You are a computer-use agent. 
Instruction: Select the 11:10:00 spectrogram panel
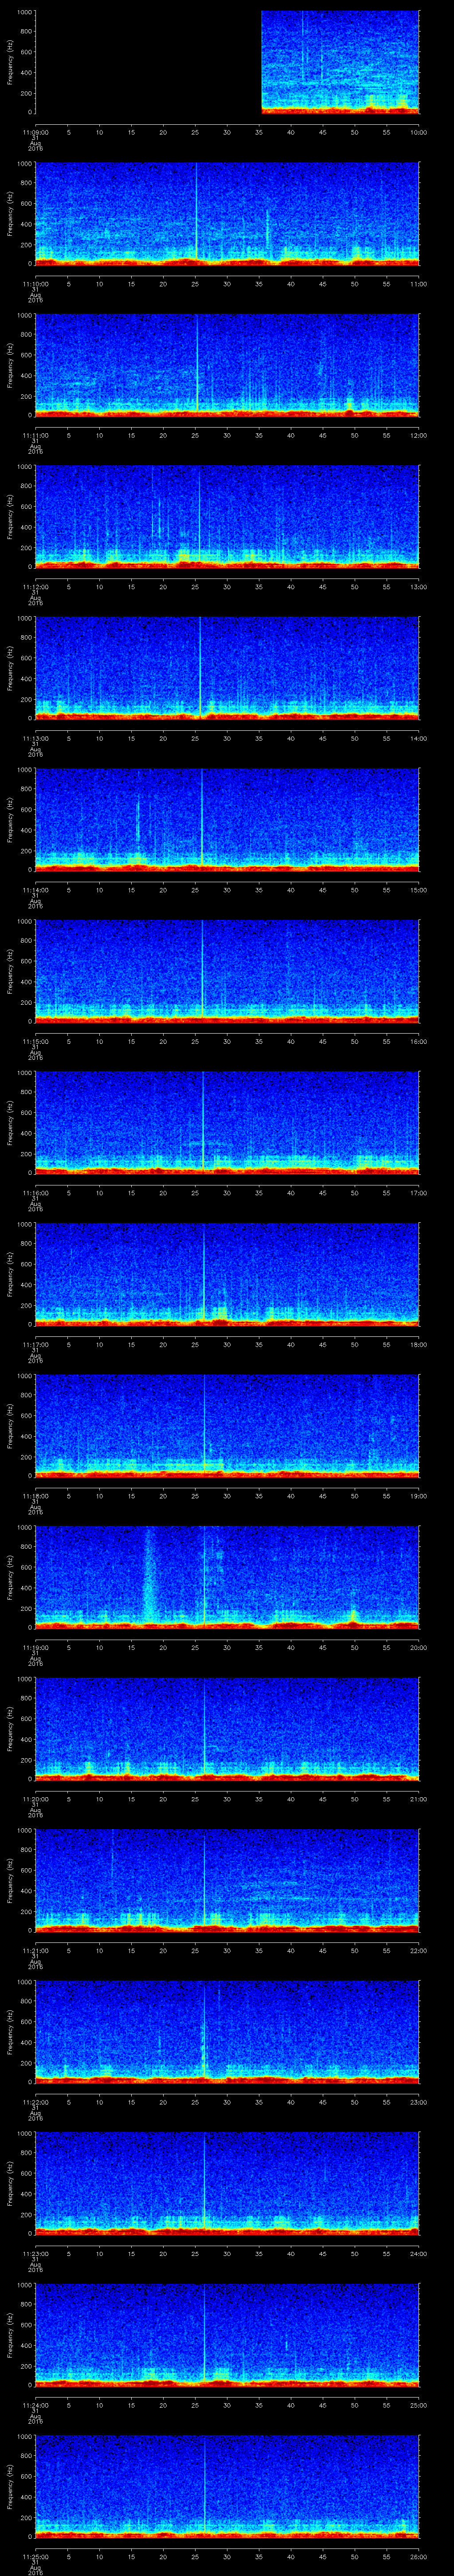(227, 213)
